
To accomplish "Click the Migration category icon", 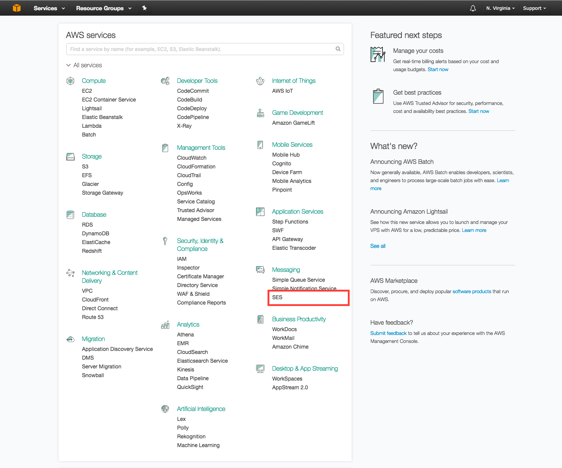I will [x=70, y=339].
